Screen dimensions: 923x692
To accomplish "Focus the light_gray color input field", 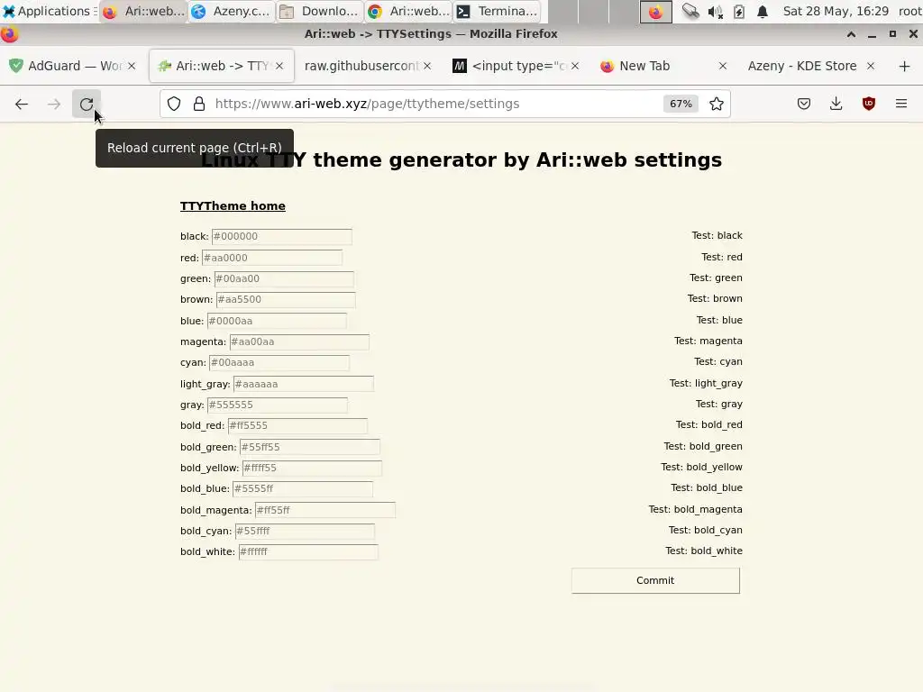I will (303, 384).
